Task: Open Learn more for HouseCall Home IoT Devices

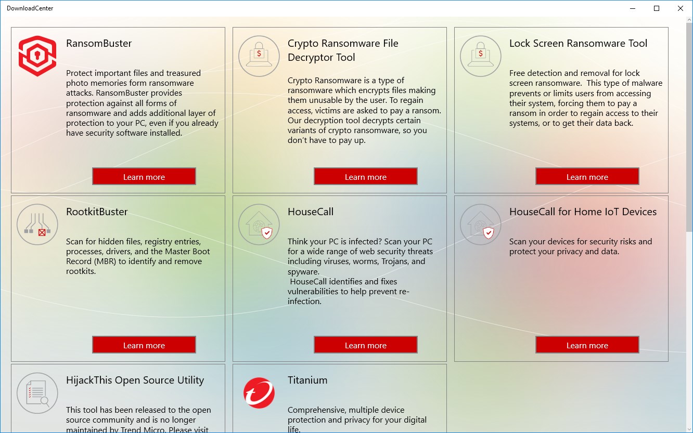Action: click(x=587, y=345)
